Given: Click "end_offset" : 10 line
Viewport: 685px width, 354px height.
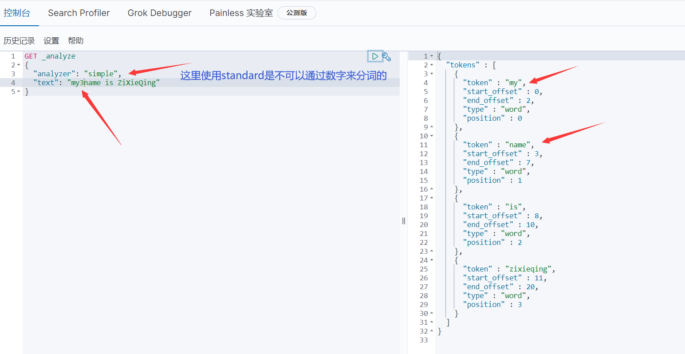Looking at the screenshot, I should pos(500,224).
